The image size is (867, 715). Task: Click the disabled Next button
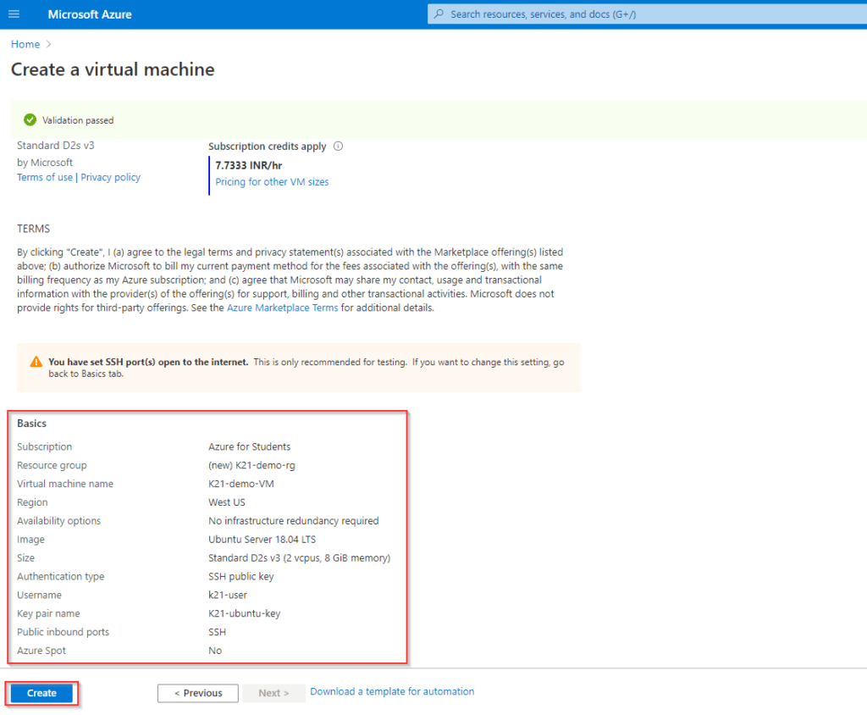tap(273, 693)
